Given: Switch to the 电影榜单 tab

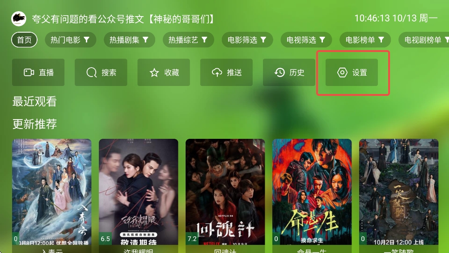Looking at the screenshot, I should 365,40.
